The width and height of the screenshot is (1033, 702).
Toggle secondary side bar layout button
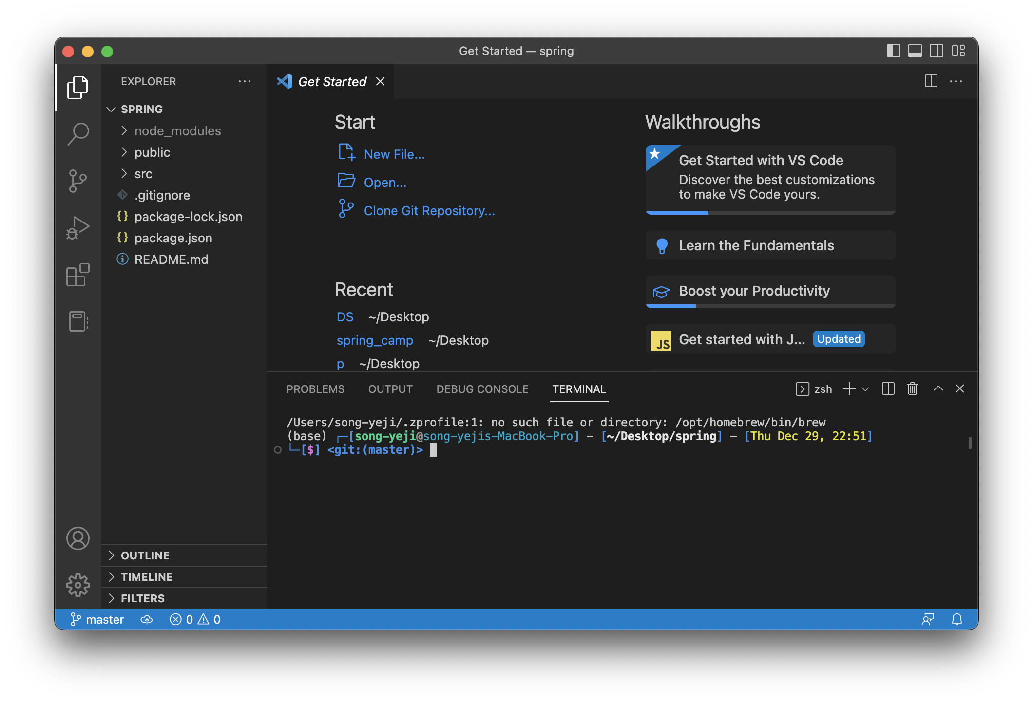[x=937, y=51]
